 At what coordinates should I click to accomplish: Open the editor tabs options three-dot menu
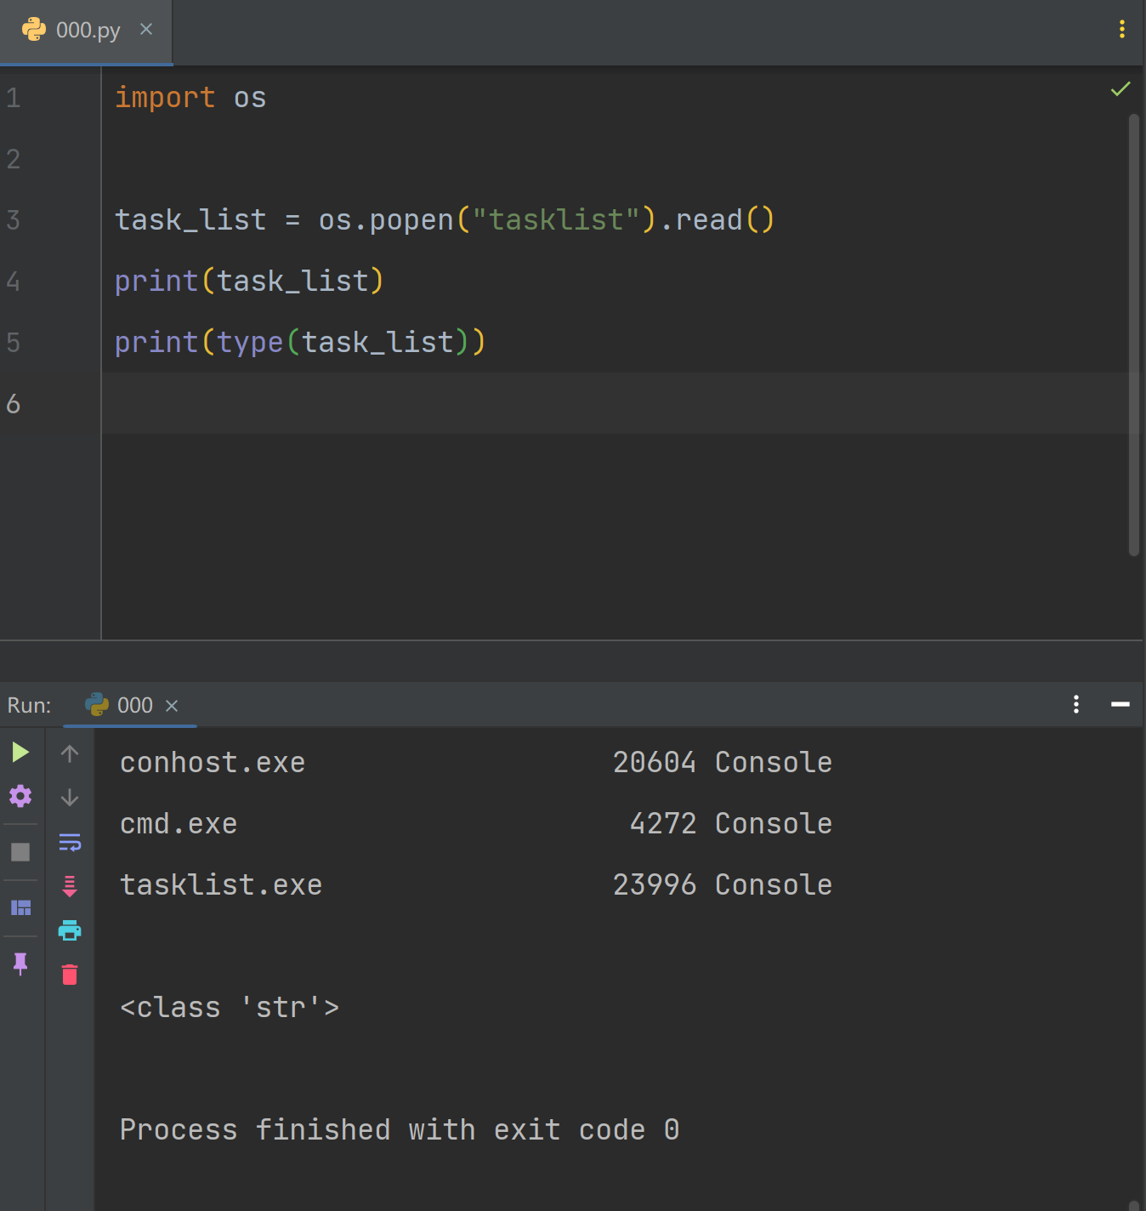[1122, 30]
